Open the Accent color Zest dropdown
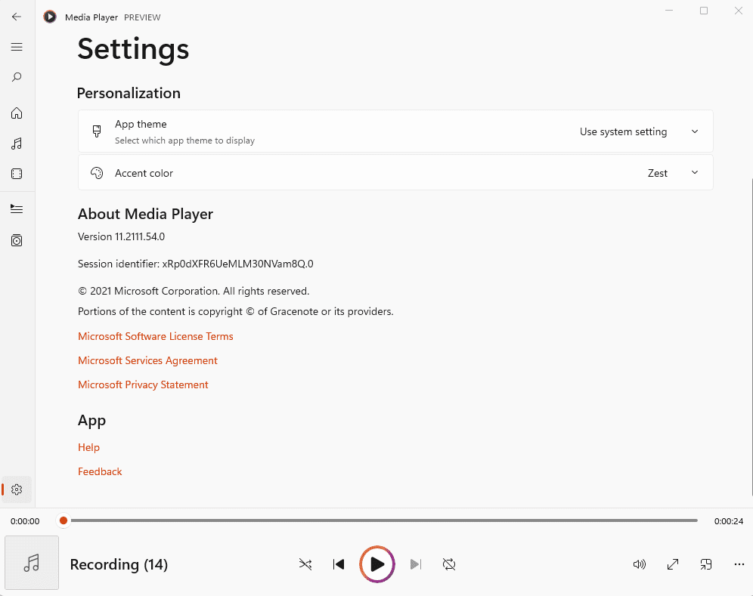 pos(673,173)
